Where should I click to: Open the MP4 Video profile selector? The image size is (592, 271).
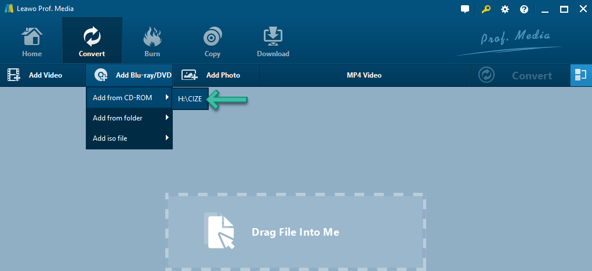point(364,75)
